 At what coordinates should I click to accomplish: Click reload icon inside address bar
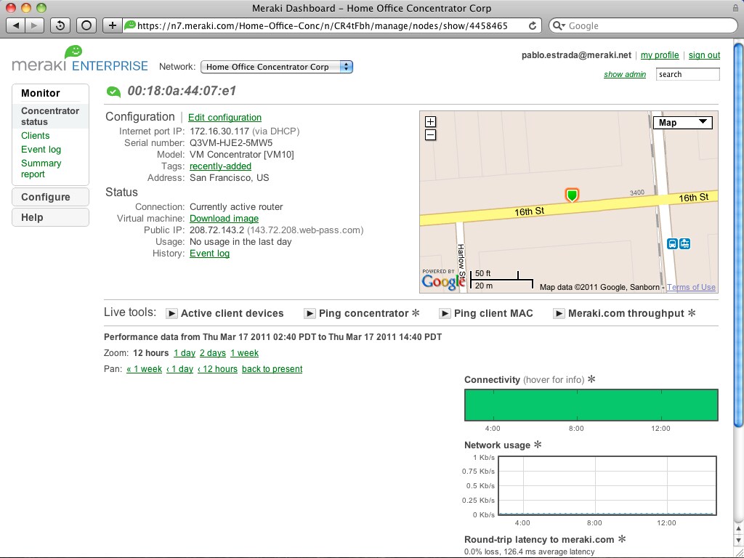pyautogui.click(x=533, y=25)
